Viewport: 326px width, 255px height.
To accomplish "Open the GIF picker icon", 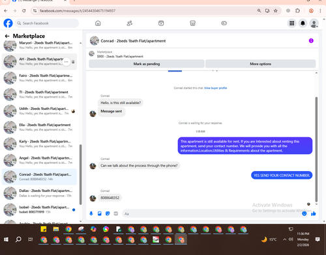I will coord(116,213).
